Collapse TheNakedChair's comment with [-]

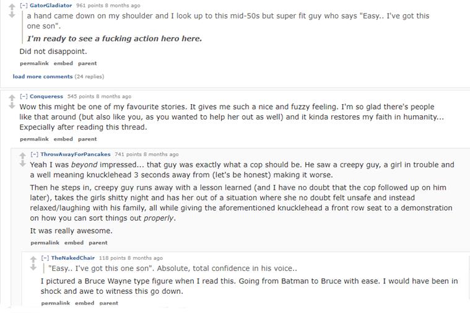[45, 258]
